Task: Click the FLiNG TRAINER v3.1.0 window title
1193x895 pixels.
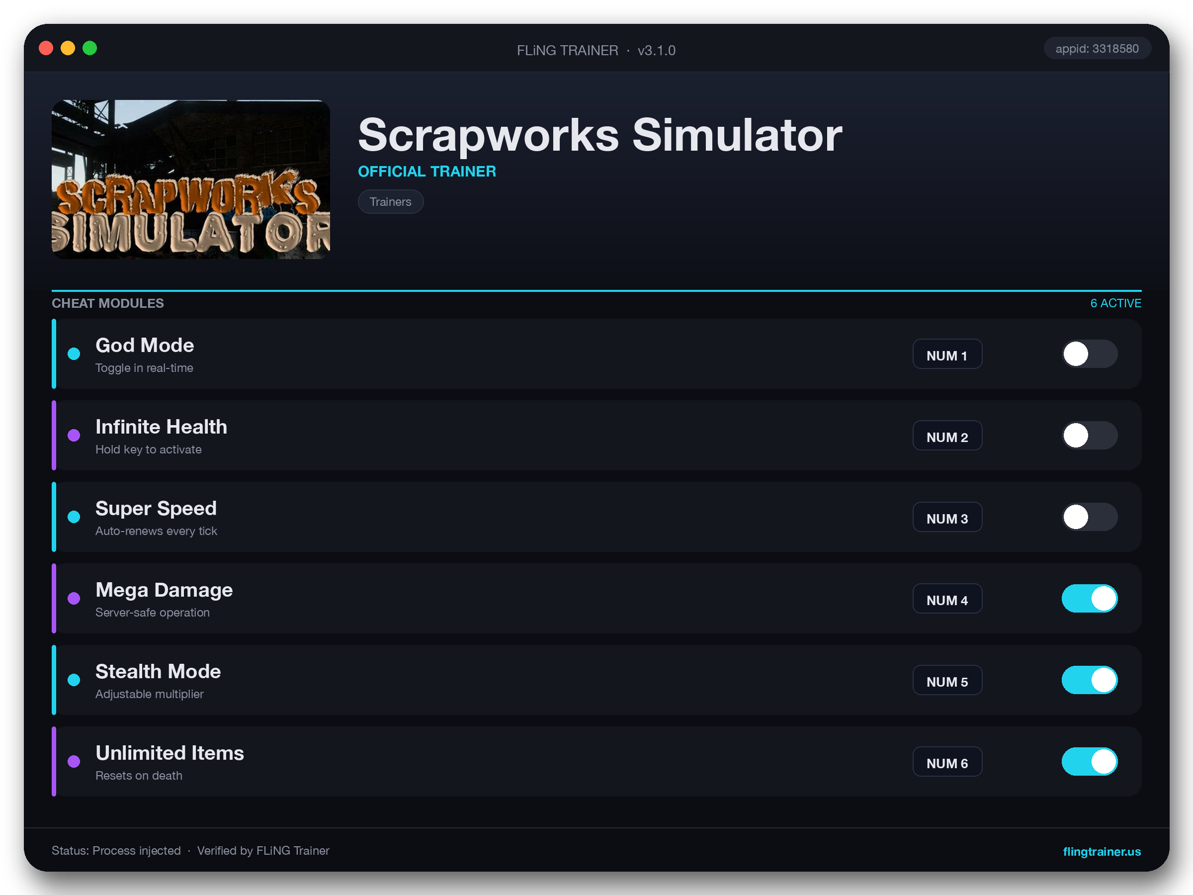Action: [x=596, y=50]
